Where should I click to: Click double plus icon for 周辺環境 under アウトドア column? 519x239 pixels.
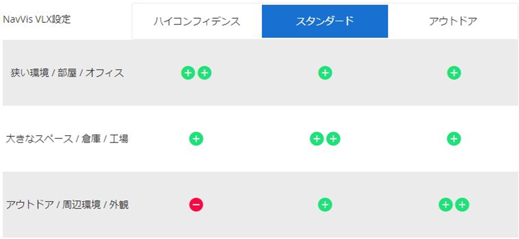click(454, 205)
